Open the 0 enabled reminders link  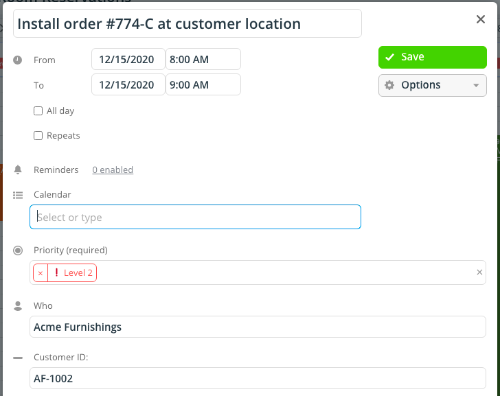(x=113, y=170)
